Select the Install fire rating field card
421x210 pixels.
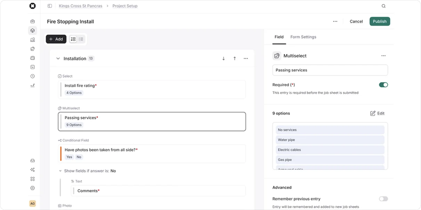tap(152, 89)
